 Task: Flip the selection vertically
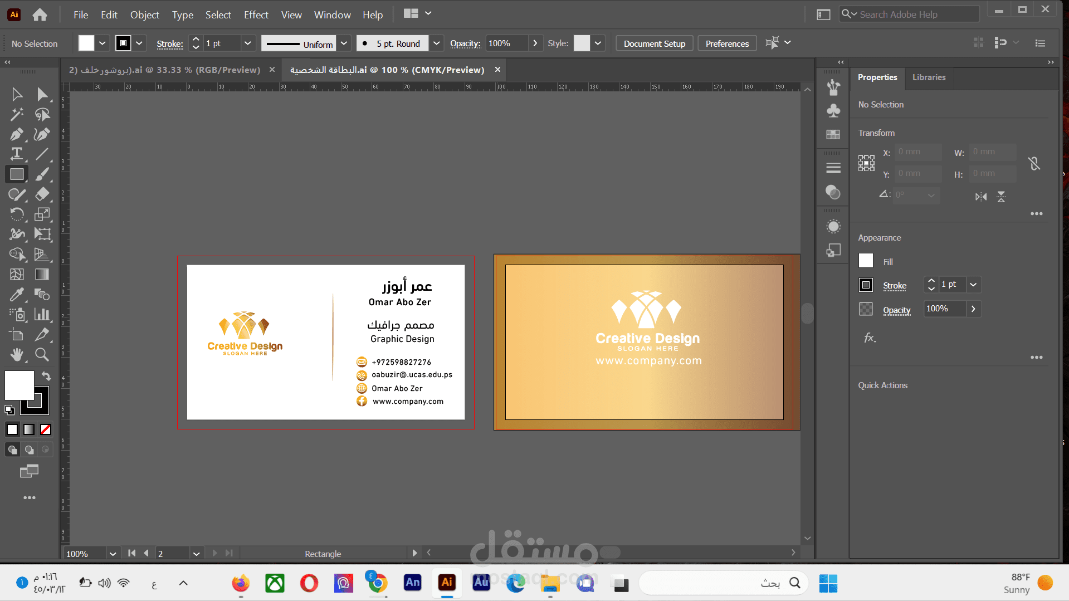(x=1001, y=197)
